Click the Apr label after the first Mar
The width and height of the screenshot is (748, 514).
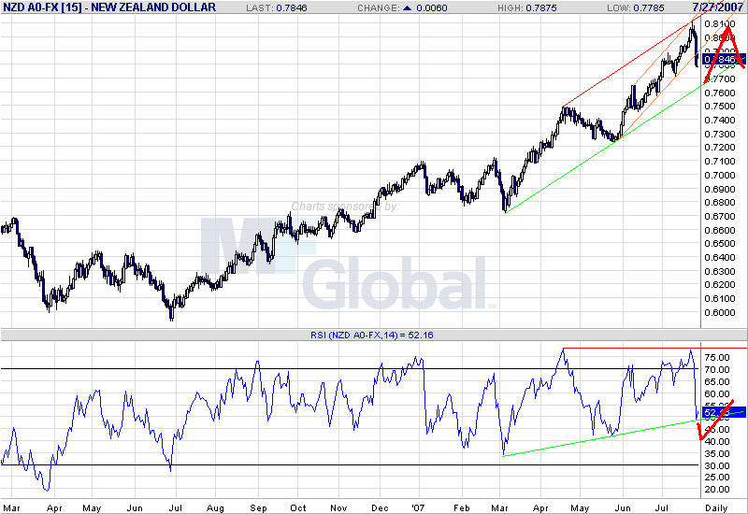pos(54,508)
